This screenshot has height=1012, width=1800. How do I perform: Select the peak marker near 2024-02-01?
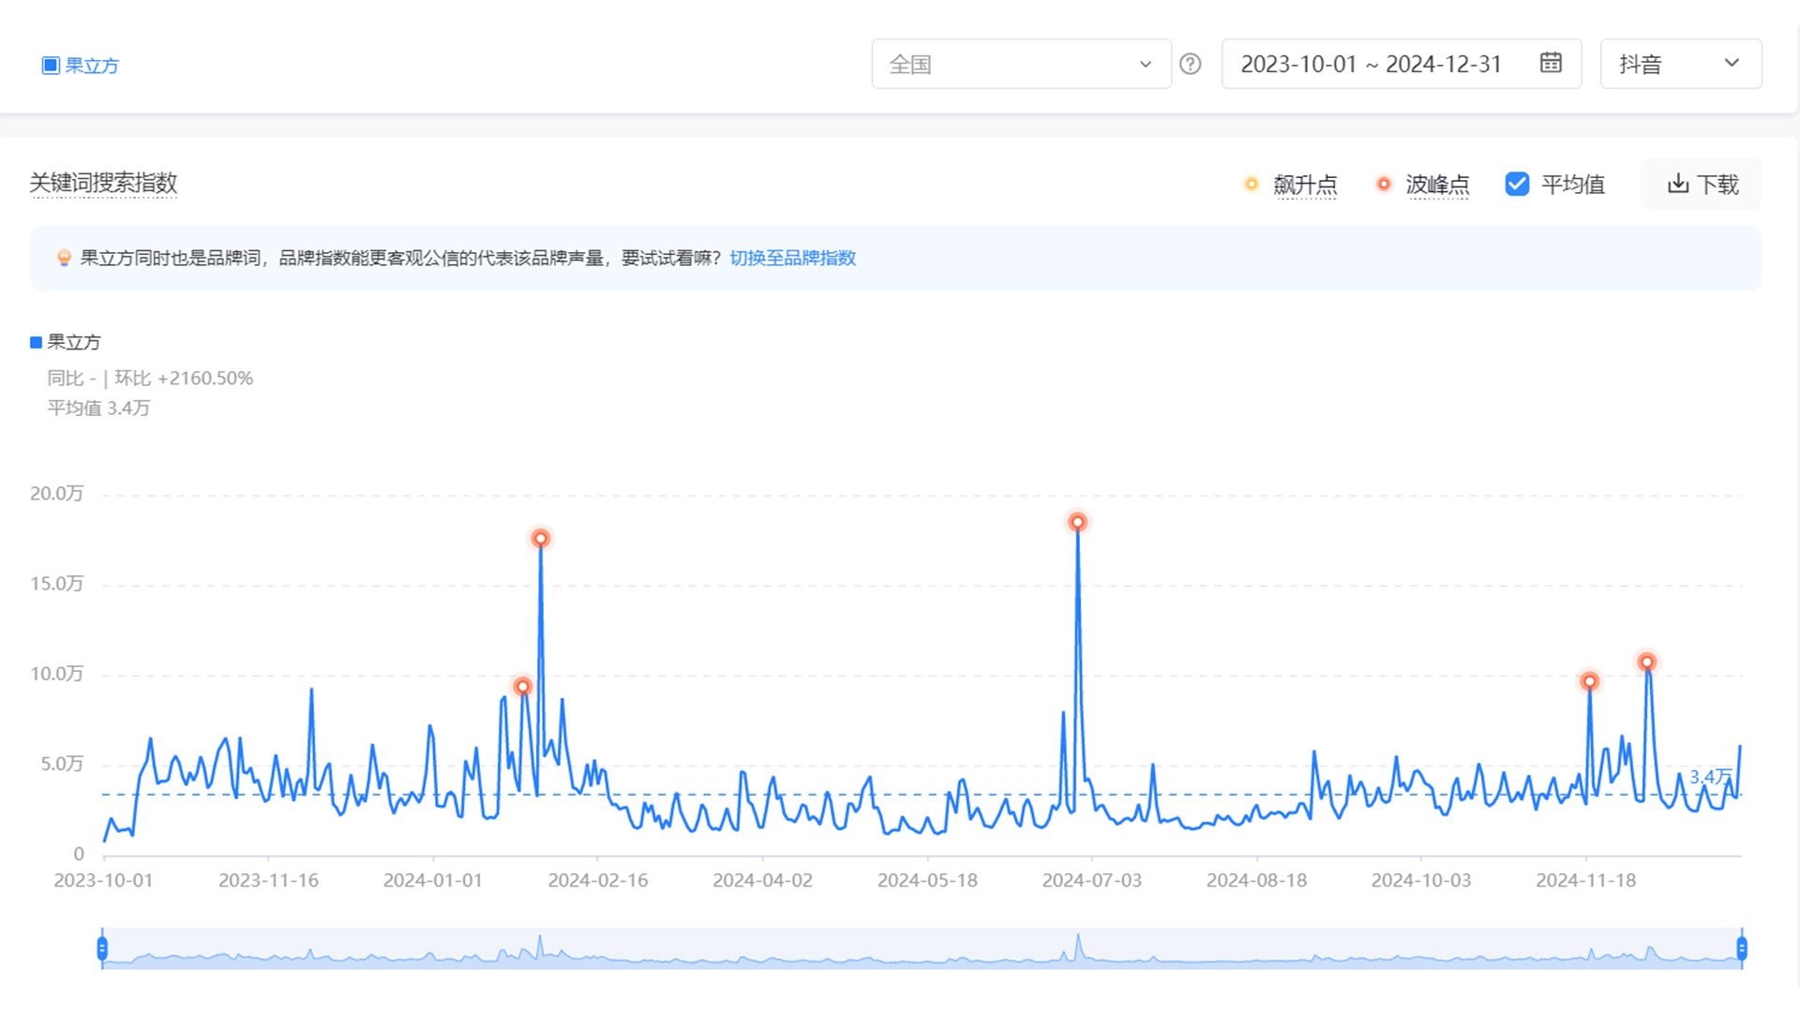pos(540,539)
